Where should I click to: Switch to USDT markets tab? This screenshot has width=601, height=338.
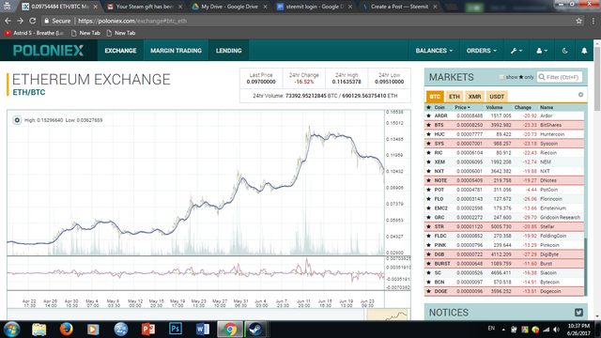click(497, 97)
